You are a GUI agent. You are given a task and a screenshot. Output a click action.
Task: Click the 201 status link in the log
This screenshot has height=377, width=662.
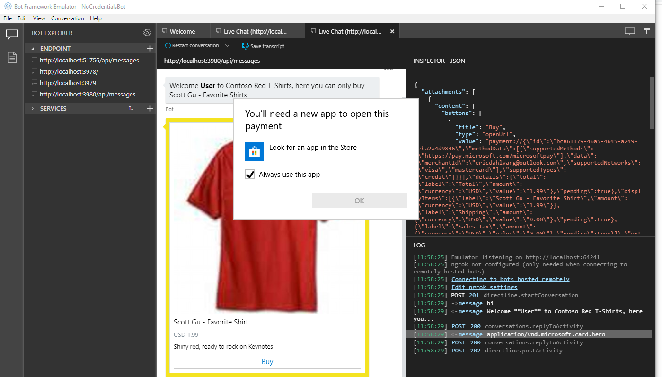click(474, 295)
